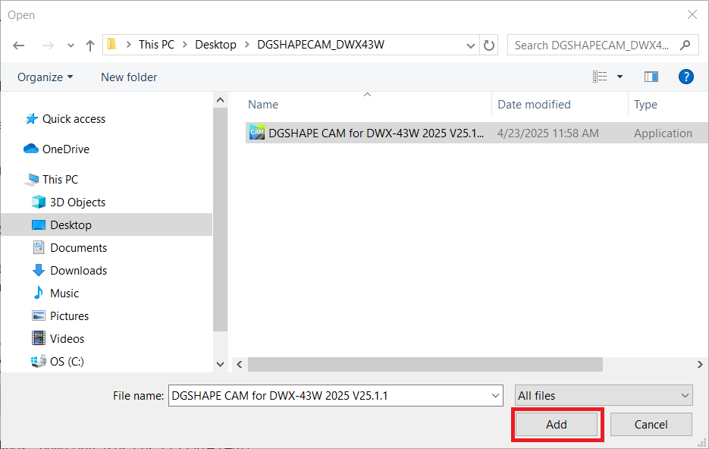Click Desktop in the address breadcrumb
The height and width of the screenshot is (449, 709).
[215, 45]
